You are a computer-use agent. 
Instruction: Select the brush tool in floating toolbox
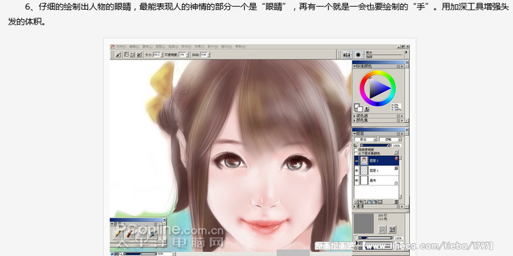[129, 233]
